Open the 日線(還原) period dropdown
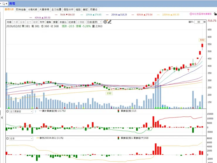The image size is (217, 163). (x=94, y=22)
